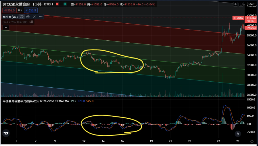The image size is (258, 146).
Task: Click the red BTCUSD price line label
Action: [238, 18]
